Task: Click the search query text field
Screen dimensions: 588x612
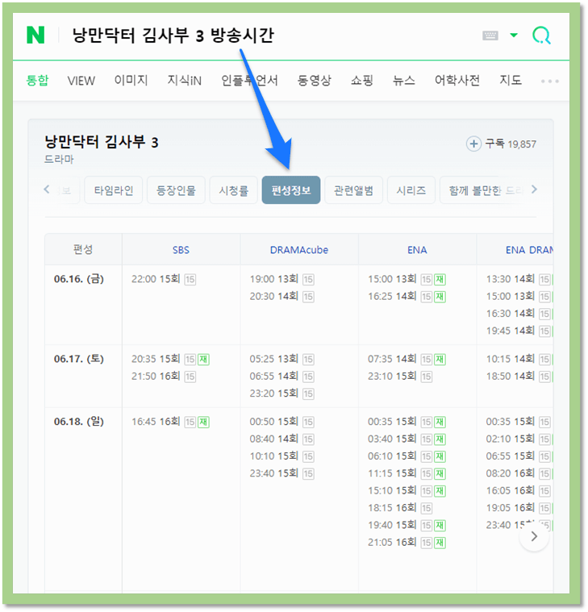Action: pyautogui.click(x=173, y=35)
